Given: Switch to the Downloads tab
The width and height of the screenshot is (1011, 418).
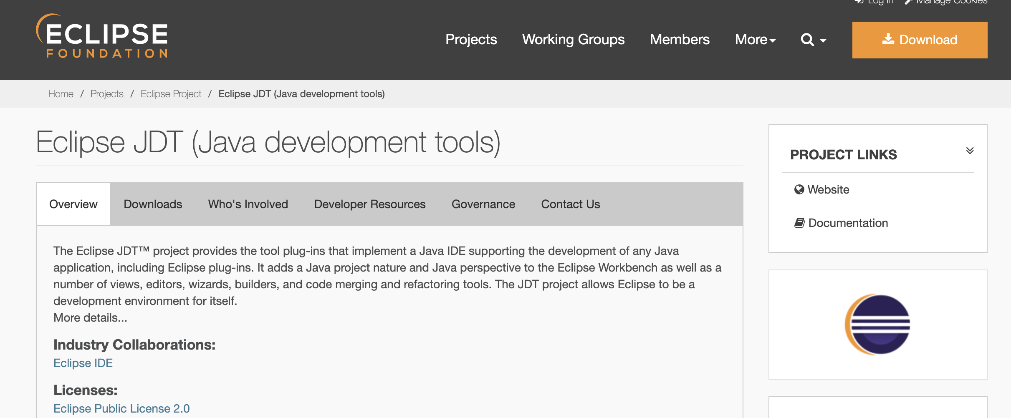Looking at the screenshot, I should pyautogui.click(x=153, y=204).
